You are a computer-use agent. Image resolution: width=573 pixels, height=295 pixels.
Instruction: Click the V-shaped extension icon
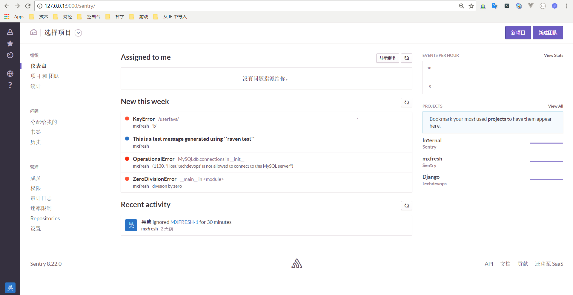coord(531,6)
